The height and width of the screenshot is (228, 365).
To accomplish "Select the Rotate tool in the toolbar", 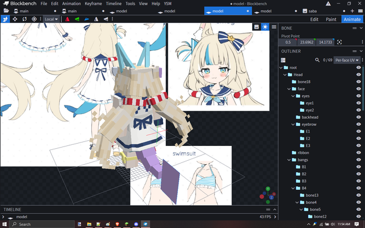I will pyautogui.click(x=25, y=19).
